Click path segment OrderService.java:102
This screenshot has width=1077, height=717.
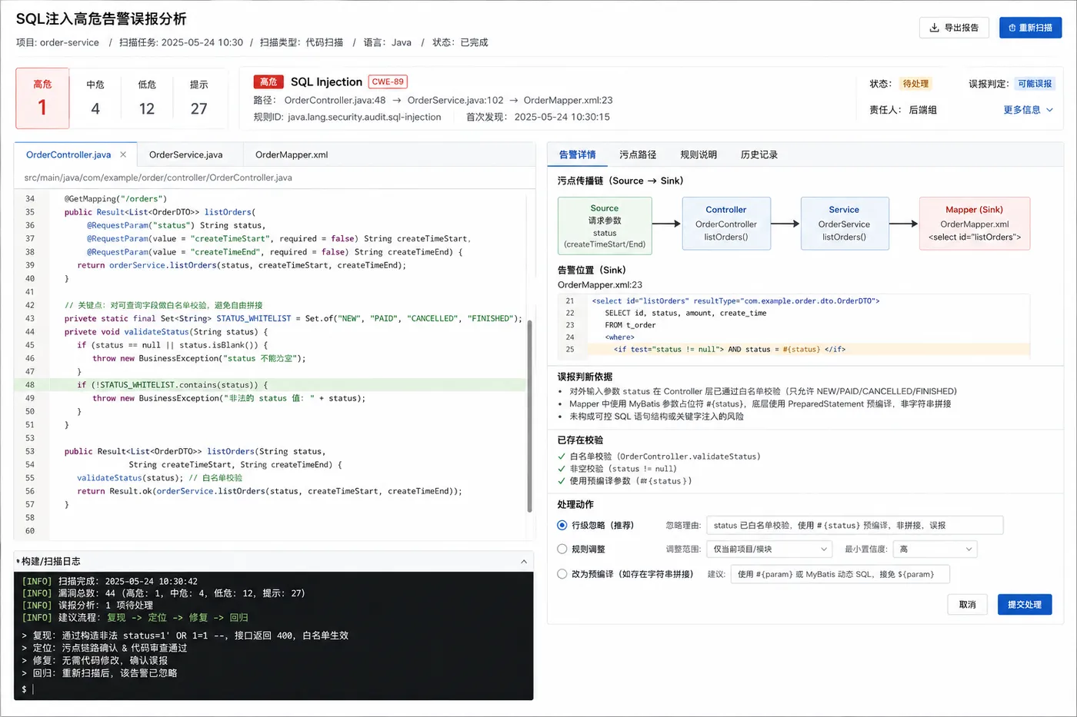(x=455, y=101)
